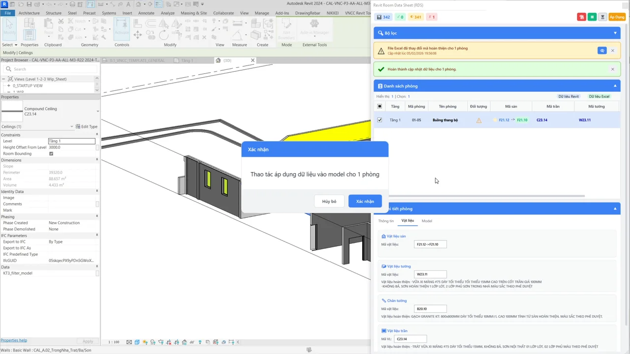Click the Xác nhận confirm button
630x354 pixels.
click(x=365, y=201)
